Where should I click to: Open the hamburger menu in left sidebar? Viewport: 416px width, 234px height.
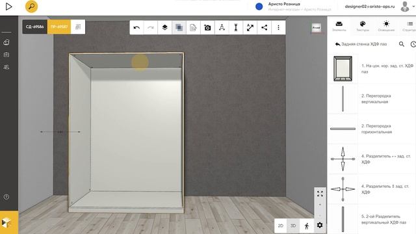(x=6, y=32)
